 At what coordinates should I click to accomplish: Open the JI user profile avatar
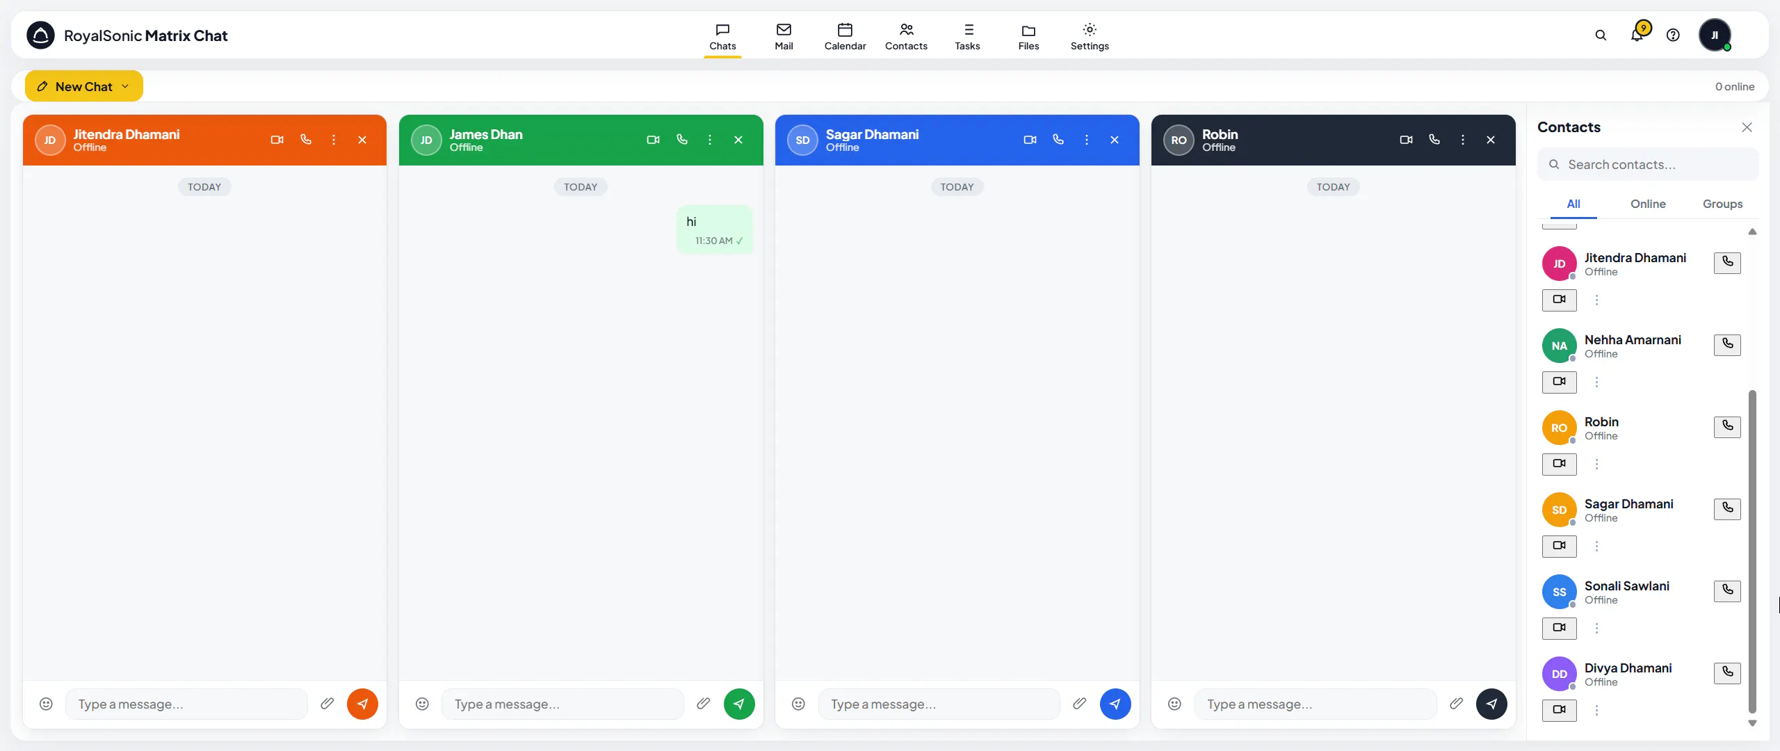pyautogui.click(x=1715, y=35)
